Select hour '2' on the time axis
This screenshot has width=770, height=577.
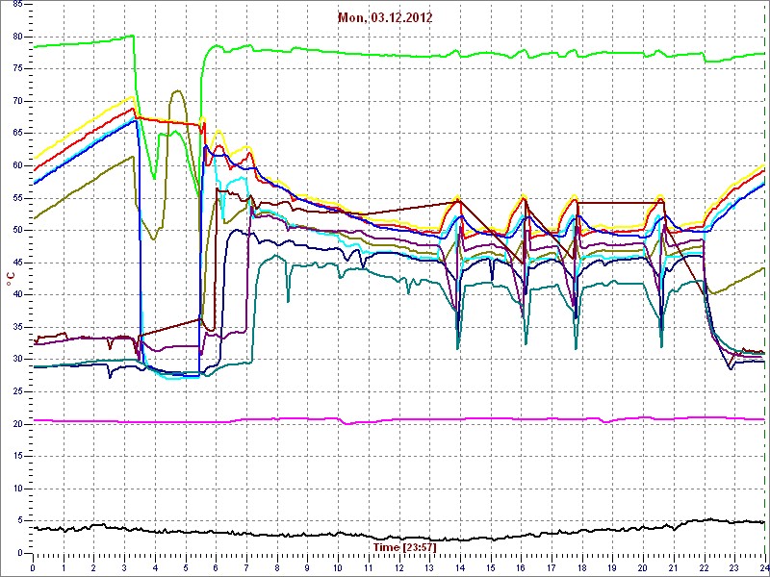pos(93,566)
